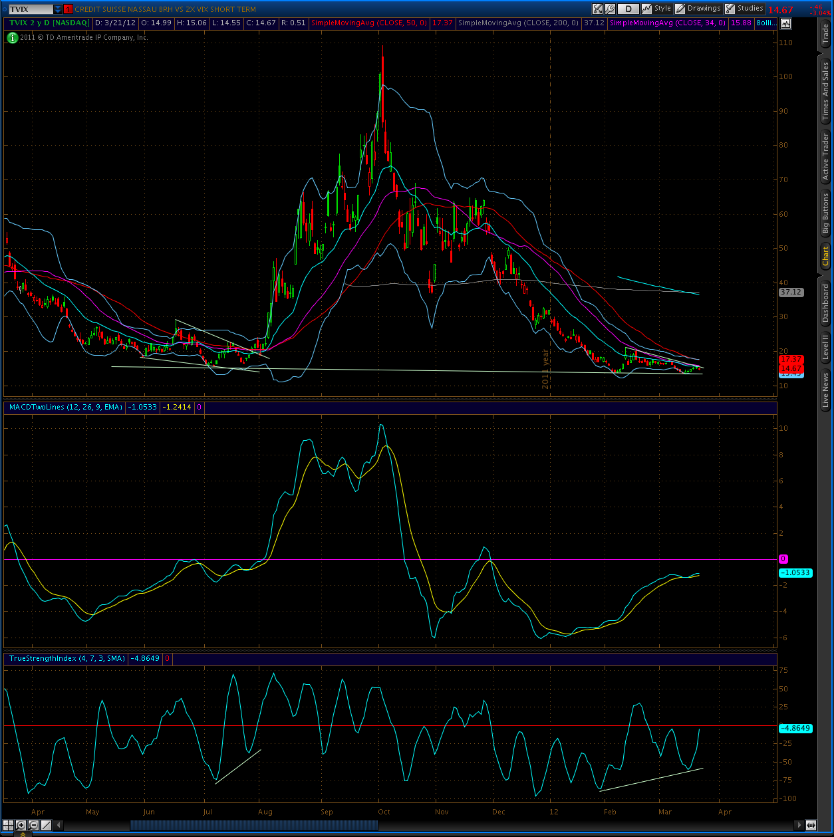834x837 pixels.
Task: Click the last price 14.67 in the header
Action: pyautogui.click(x=780, y=9)
